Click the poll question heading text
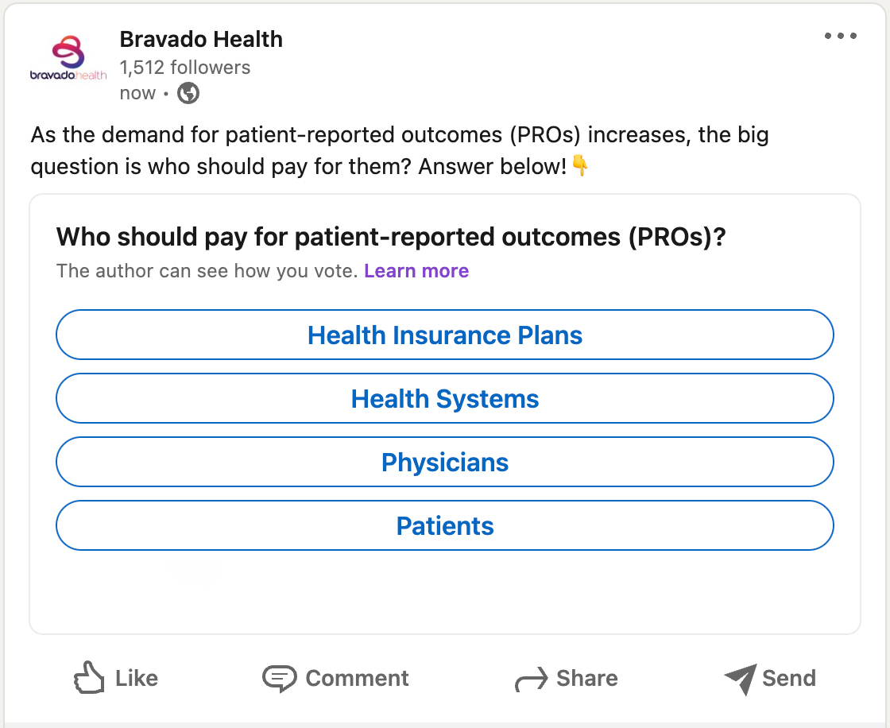The width and height of the screenshot is (890, 728). (391, 237)
